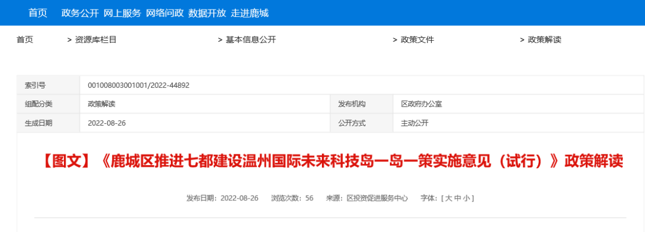Set font size to 小
645x232 pixels.
pyautogui.click(x=466, y=198)
